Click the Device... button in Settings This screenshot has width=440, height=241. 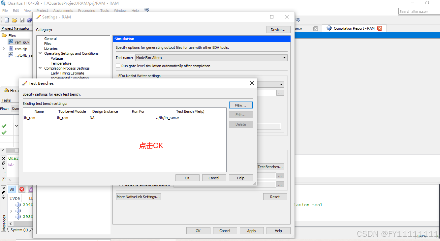(278, 30)
